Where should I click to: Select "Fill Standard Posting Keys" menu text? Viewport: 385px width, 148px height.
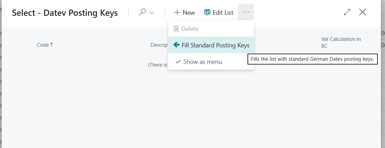(x=215, y=45)
